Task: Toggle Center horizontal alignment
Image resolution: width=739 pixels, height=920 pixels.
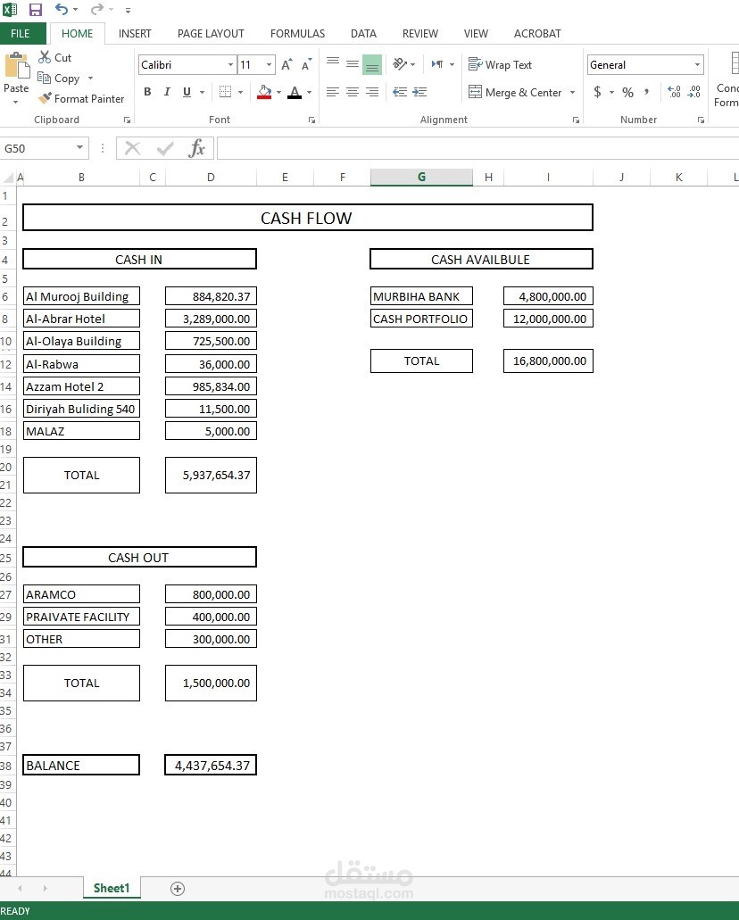Action: 353,92
